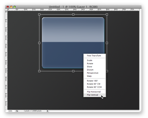Select Perspective in the context menu
This screenshot has height=118, width=148.
95,73
